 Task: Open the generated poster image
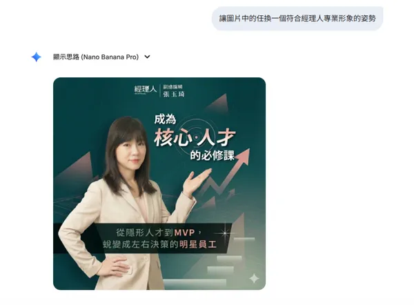click(159, 184)
